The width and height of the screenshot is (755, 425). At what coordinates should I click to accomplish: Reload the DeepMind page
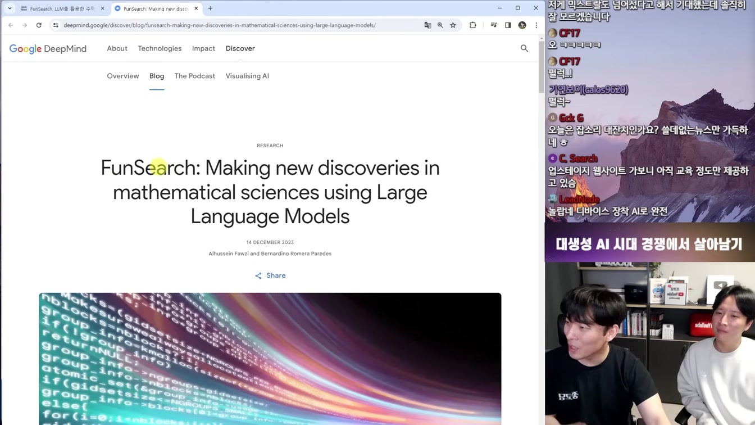(39, 25)
